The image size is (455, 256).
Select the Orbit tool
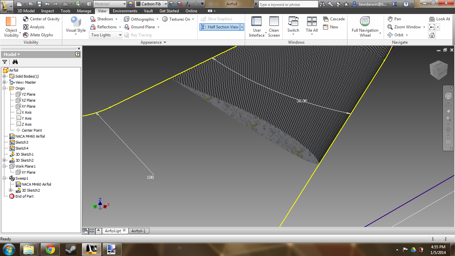pyautogui.click(x=396, y=35)
